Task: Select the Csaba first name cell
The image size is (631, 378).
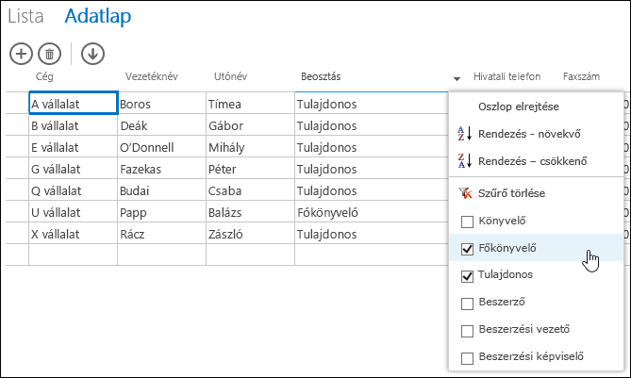Action: tap(250, 189)
